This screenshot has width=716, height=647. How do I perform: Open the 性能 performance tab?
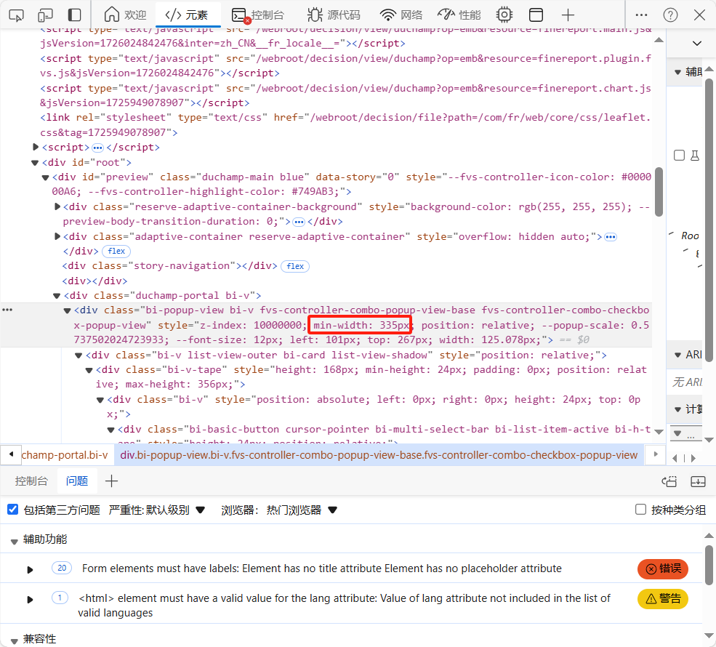(459, 15)
